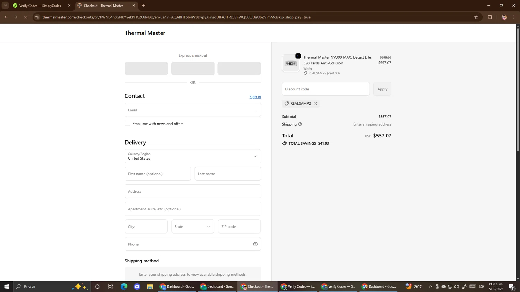Open Chrome three-dot menu
Viewport: 520px width, 292px height.
514,17
